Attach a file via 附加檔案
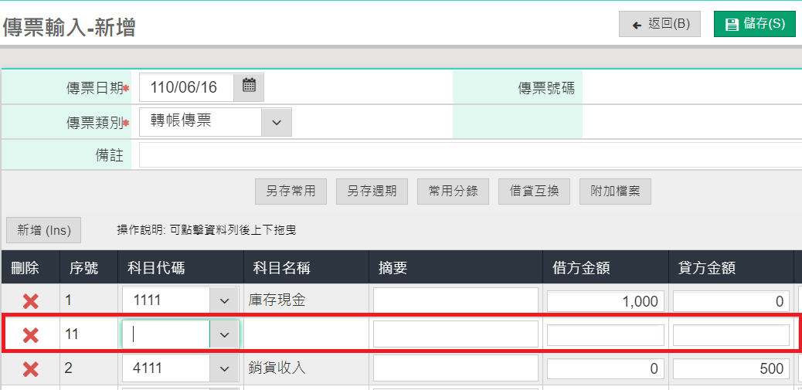Image resolution: width=802 pixels, height=390 pixels. tap(615, 192)
